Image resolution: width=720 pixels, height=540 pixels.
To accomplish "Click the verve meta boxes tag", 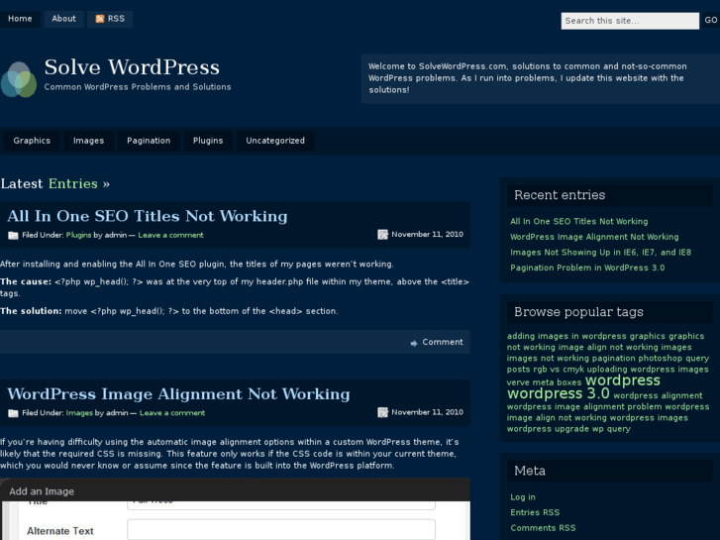I will (544, 382).
